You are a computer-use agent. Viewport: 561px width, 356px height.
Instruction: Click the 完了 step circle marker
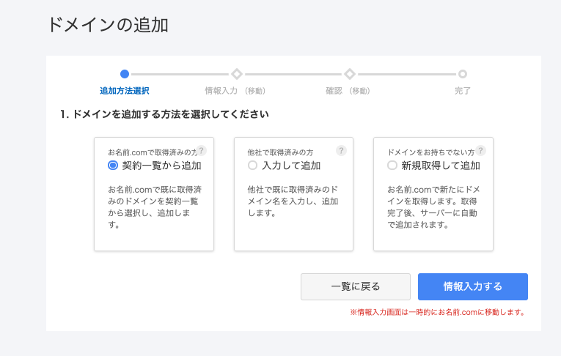coord(463,74)
